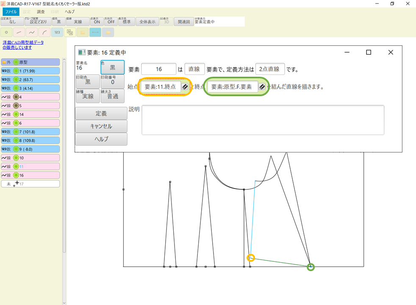416x305 pixels.
Task: Toggle 方向示 from OFF to ON
Action: point(111,21)
